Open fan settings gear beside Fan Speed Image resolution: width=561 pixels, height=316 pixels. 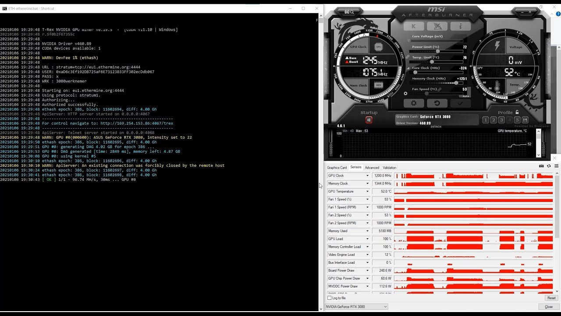pyautogui.click(x=405, y=93)
